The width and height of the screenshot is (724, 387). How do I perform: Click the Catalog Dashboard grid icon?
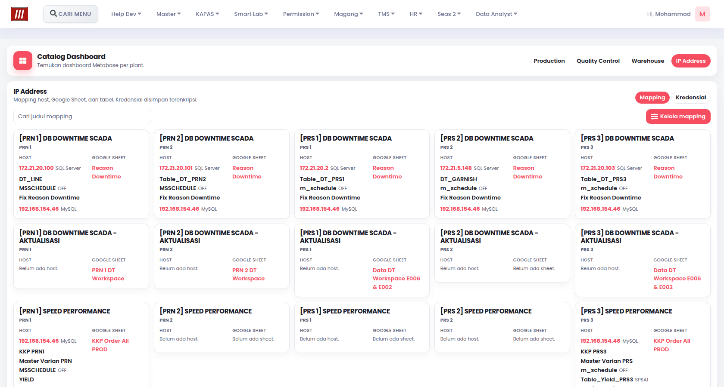[23, 61]
